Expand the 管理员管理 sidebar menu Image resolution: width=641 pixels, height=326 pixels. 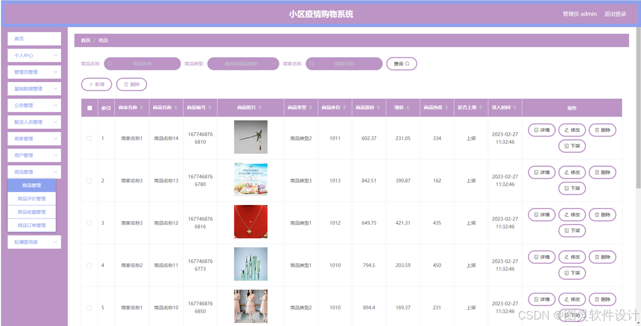coord(34,72)
